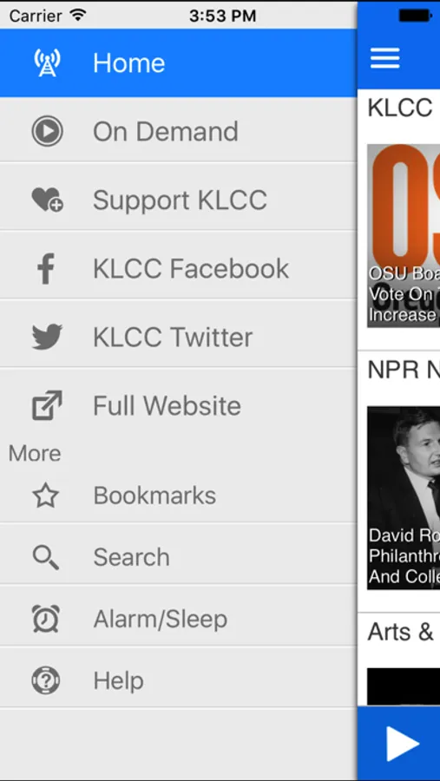Tap the On Demand play circle icon
This screenshot has width=440, height=781.
click(47, 131)
